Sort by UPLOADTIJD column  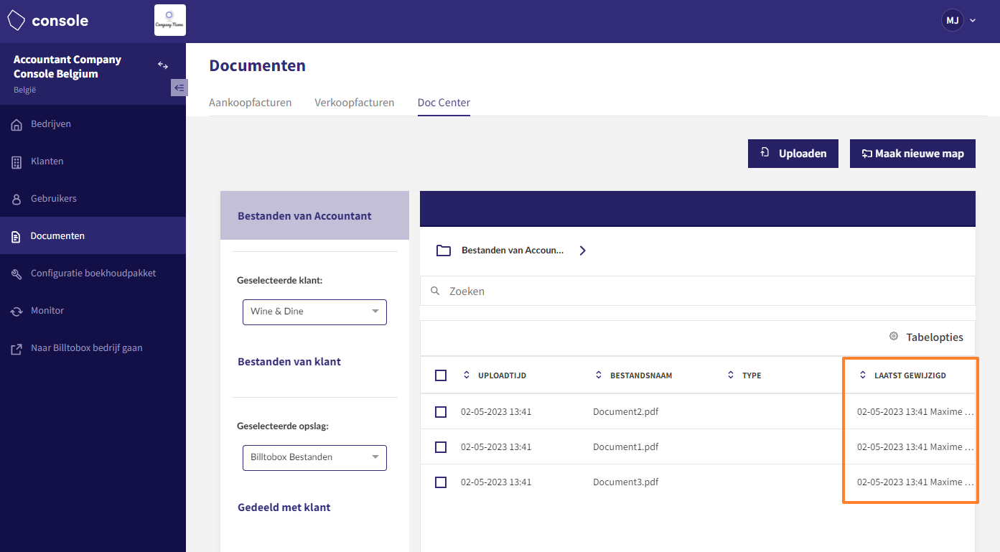pos(503,375)
